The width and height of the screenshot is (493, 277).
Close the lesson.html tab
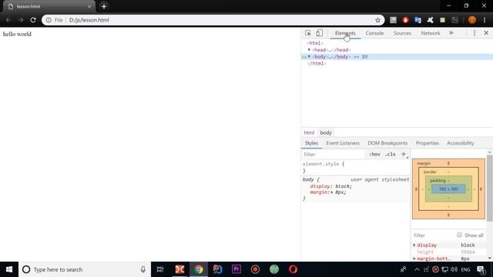89,6
